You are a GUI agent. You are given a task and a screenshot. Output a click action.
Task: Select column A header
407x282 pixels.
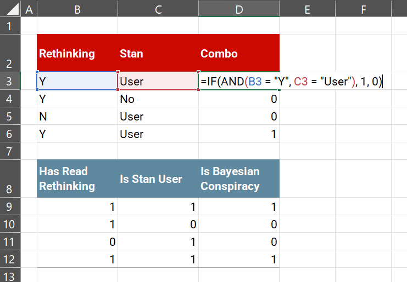coord(29,8)
